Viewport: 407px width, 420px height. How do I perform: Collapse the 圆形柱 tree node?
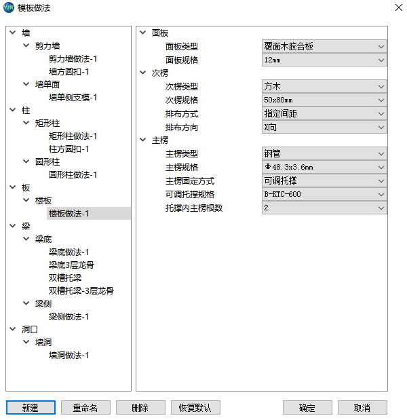pos(26,161)
